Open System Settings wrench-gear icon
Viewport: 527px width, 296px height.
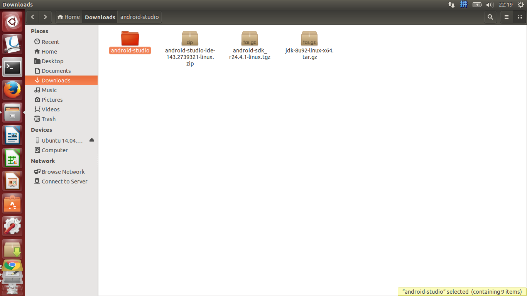point(12,226)
